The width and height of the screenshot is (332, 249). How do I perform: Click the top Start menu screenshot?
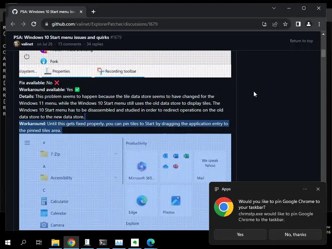pyautogui.click(x=125, y=64)
